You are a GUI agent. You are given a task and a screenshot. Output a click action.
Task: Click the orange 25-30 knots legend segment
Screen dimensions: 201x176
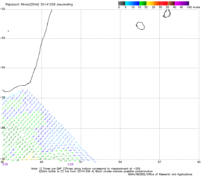pos(157,3)
